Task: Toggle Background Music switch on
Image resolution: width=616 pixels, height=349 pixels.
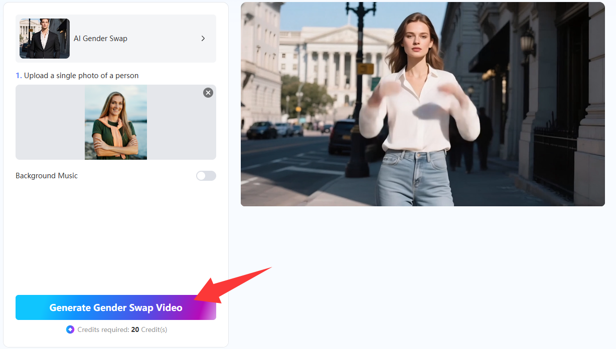Action: [x=206, y=176]
